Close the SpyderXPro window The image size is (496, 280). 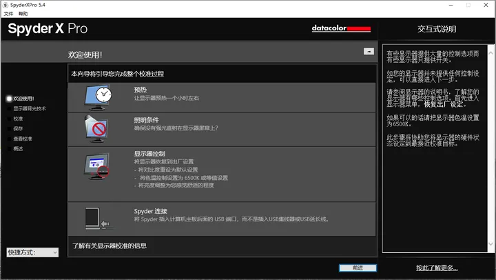486,5
